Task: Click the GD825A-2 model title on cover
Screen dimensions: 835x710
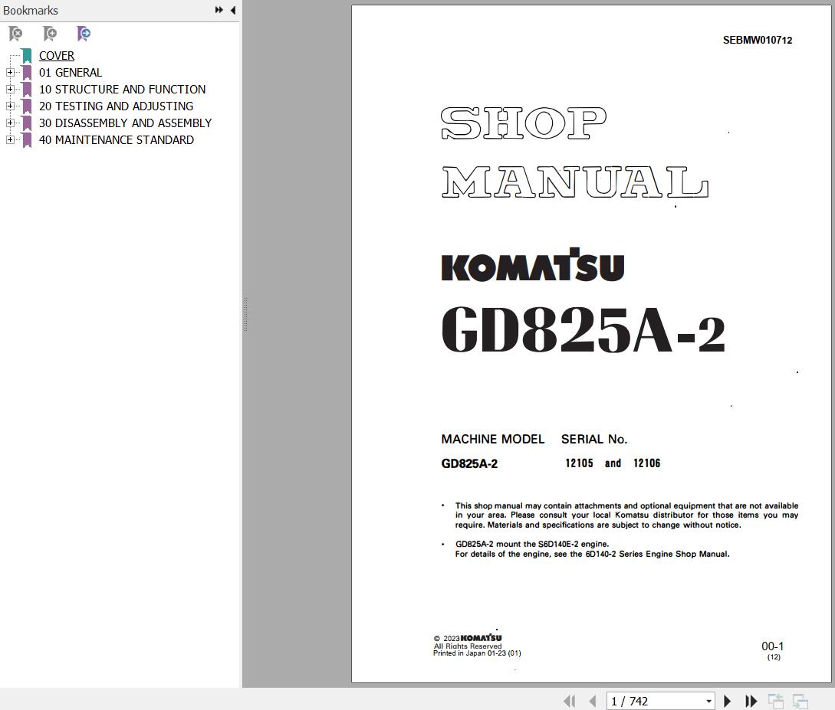Action: pyautogui.click(x=583, y=329)
